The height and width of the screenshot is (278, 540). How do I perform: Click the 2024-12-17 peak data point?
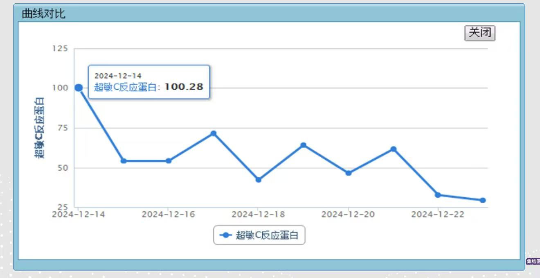coord(214,133)
